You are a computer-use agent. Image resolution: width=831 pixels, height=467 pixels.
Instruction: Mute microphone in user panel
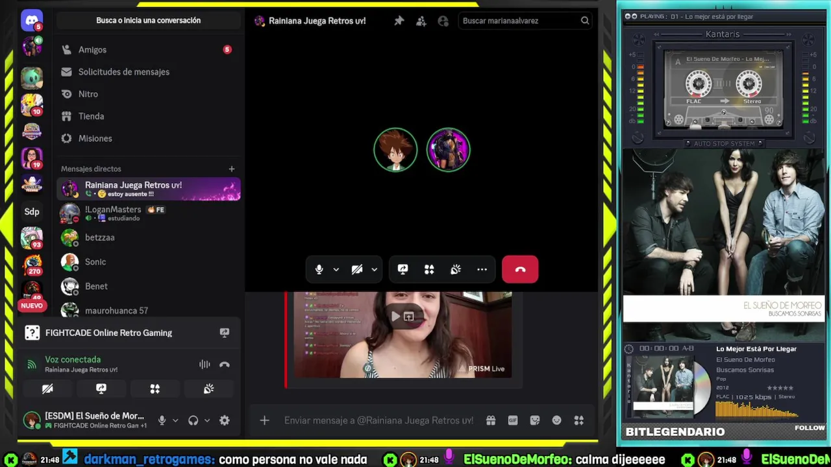tap(162, 420)
